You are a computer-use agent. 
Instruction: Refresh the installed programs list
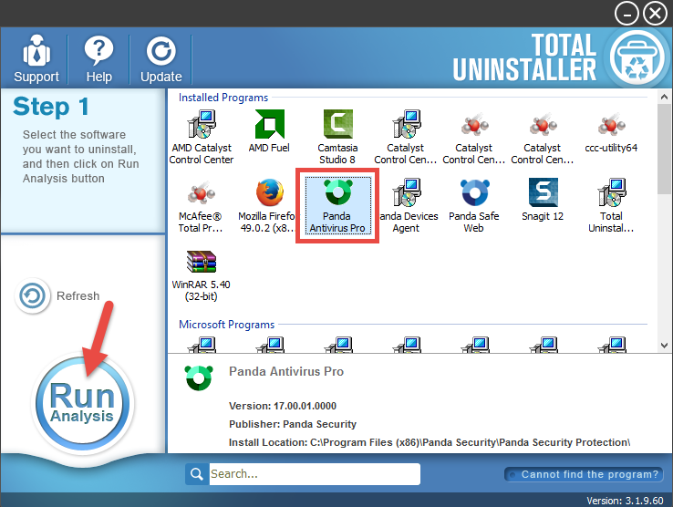[x=60, y=296]
